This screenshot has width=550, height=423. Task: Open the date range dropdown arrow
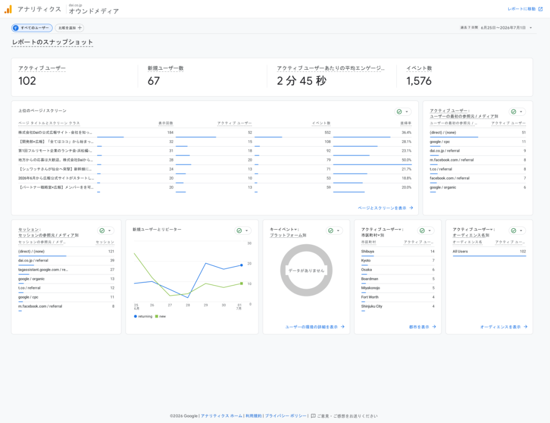tap(531, 28)
